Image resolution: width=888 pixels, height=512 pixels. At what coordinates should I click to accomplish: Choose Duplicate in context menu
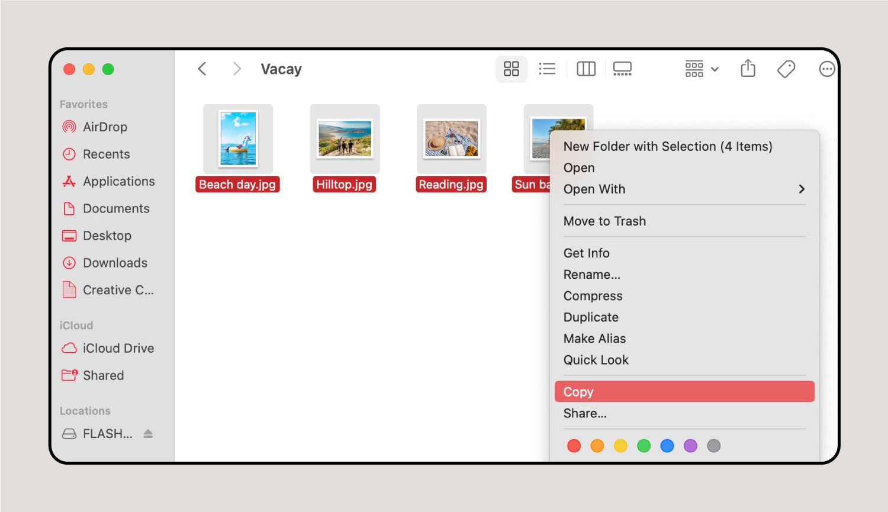591,317
